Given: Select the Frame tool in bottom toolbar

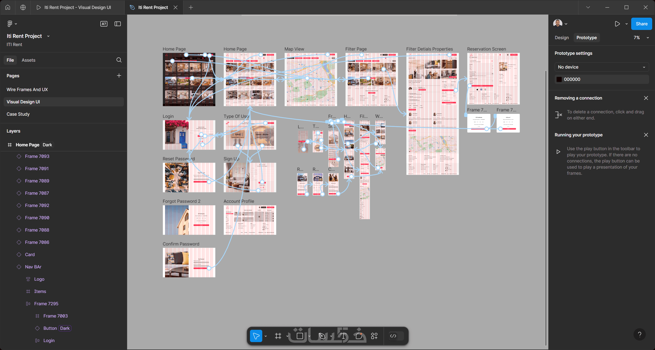Looking at the screenshot, I should coord(278,336).
